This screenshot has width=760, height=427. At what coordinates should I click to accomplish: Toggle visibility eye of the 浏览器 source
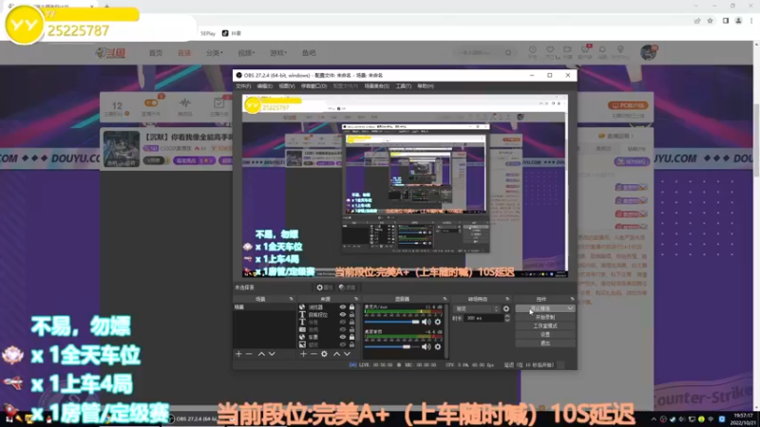343,307
